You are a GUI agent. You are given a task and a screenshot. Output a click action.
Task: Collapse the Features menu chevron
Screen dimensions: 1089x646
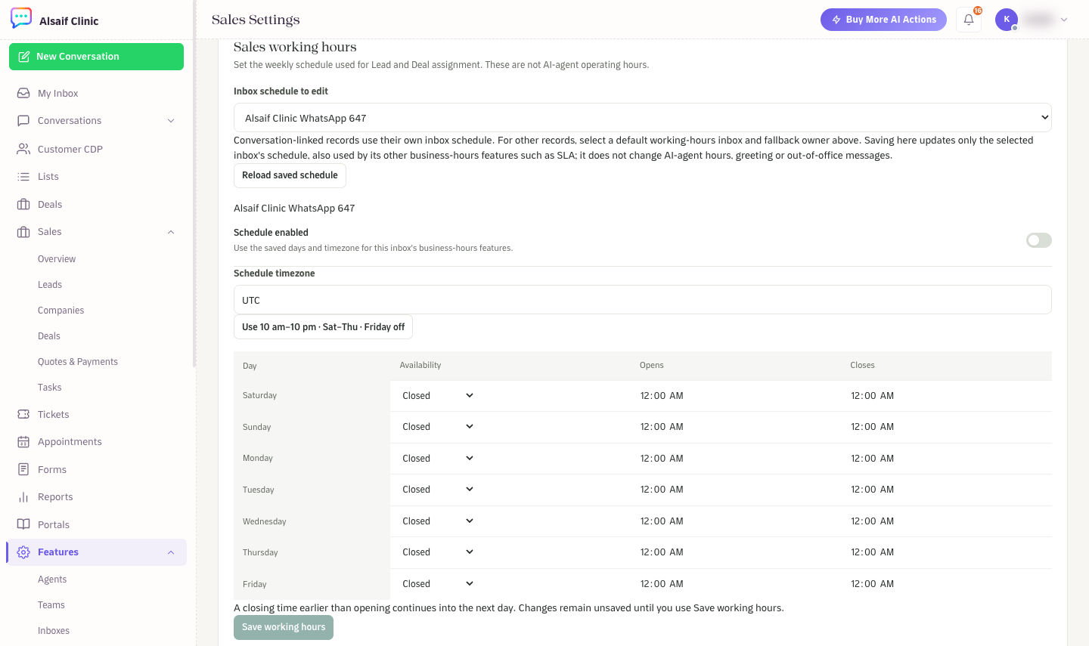(x=171, y=552)
